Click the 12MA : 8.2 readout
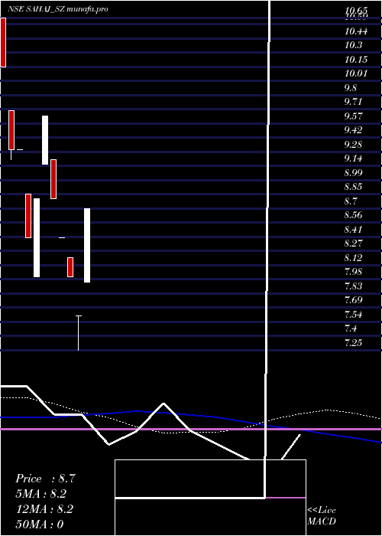 [44, 509]
